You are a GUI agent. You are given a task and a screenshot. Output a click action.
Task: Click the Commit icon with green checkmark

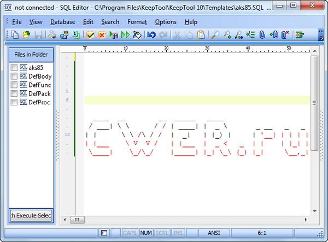tap(90, 35)
